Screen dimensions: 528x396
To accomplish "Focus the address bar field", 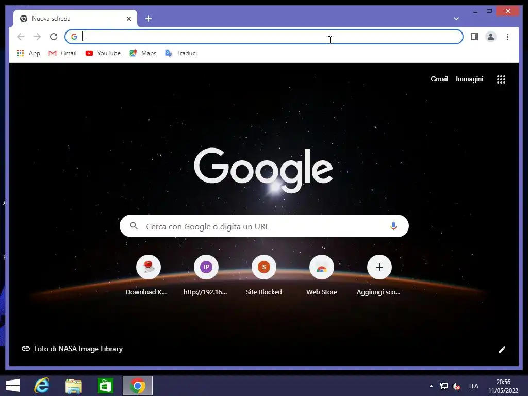I will pos(264,37).
